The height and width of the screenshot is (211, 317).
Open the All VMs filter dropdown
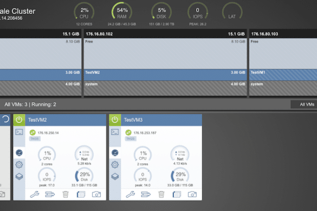click(x=304, y=104)
